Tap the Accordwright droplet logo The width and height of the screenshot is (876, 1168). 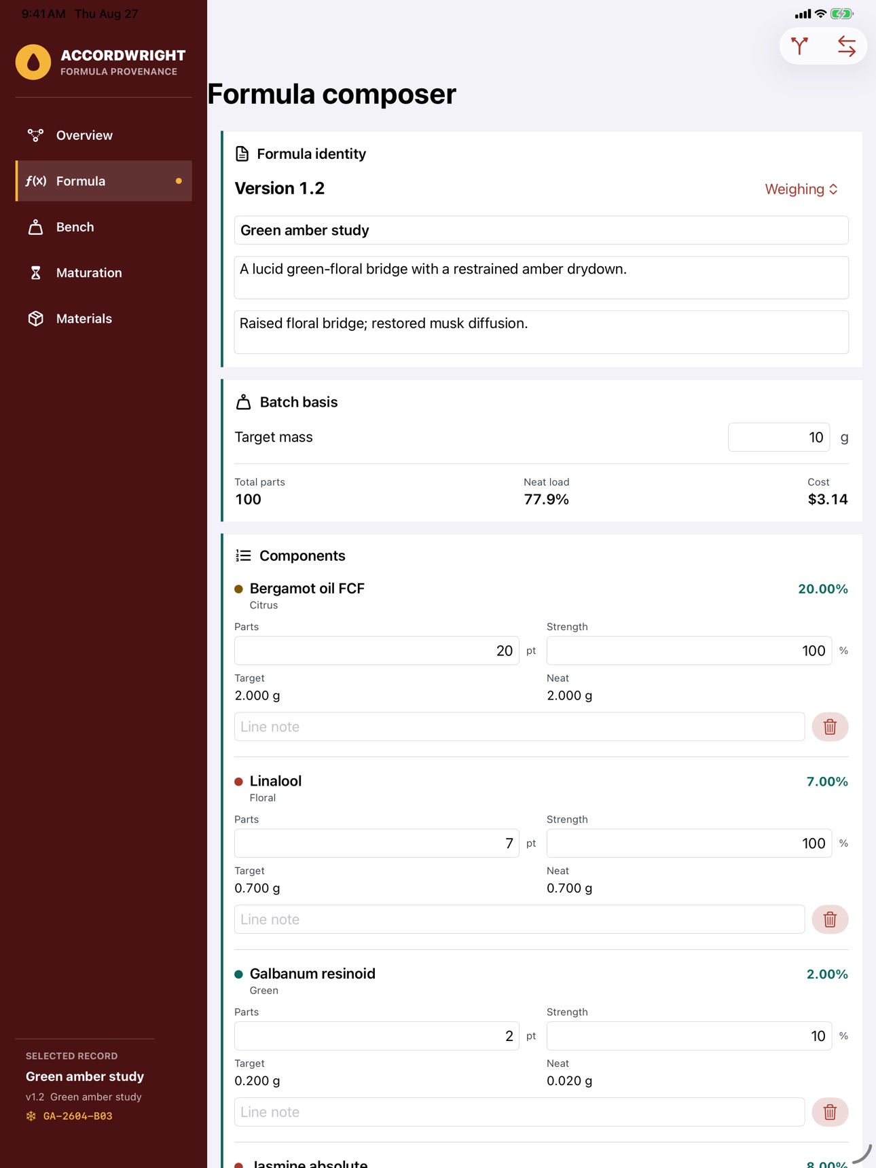coord(33,62)
